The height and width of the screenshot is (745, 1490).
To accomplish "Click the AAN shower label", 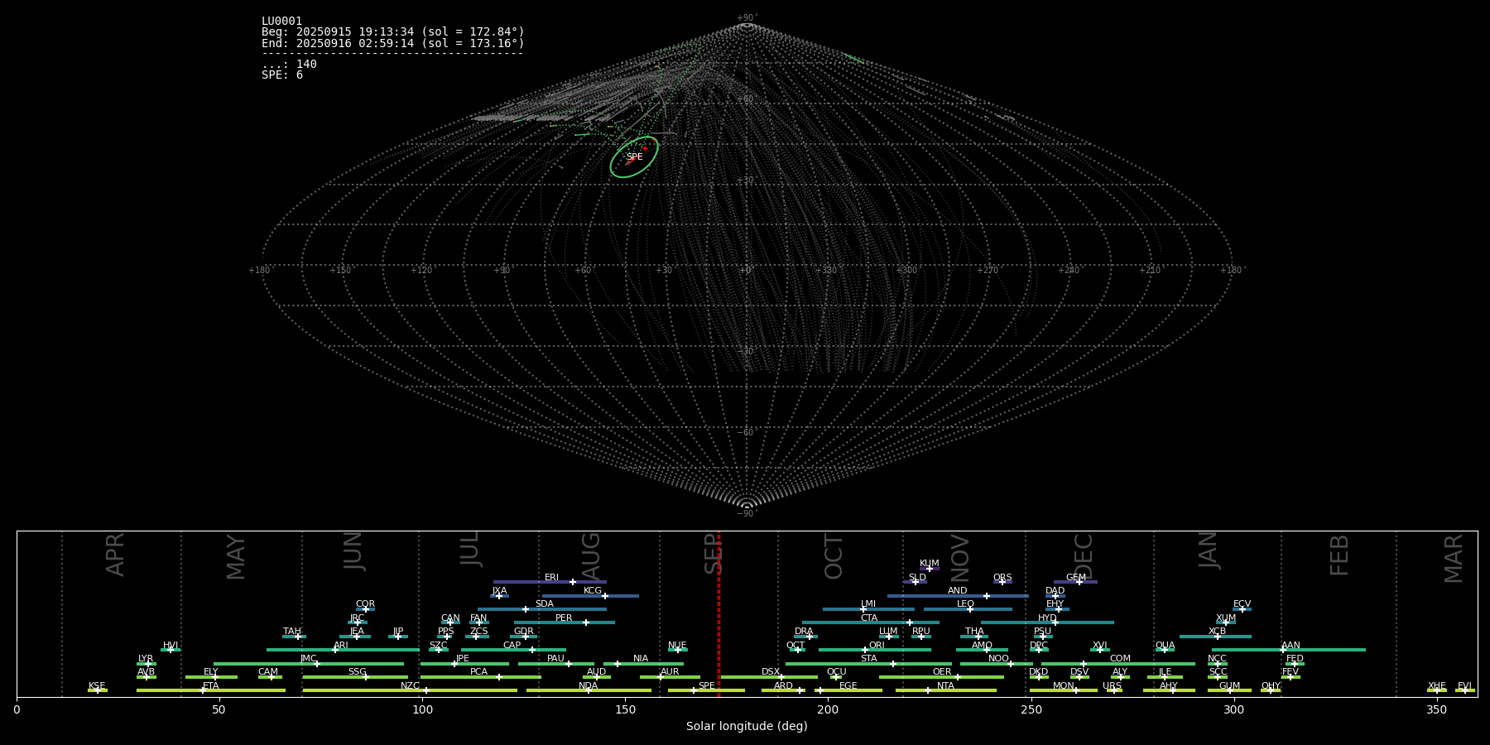I will pyautogui.click(x=1291, y=645).
